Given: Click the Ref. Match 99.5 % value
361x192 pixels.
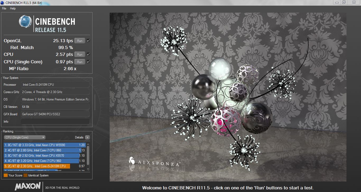Looking at the screenshot, I should (x=66, y=48).
